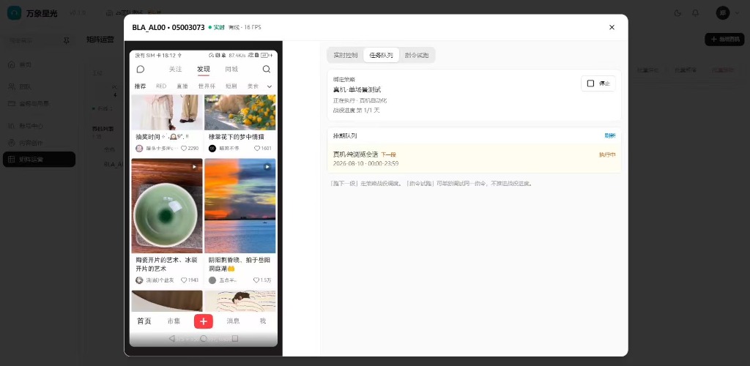This screenshot has height=366, width=750.
Task: Open the sunset lake video thumbnail
Action: (240, 206)
